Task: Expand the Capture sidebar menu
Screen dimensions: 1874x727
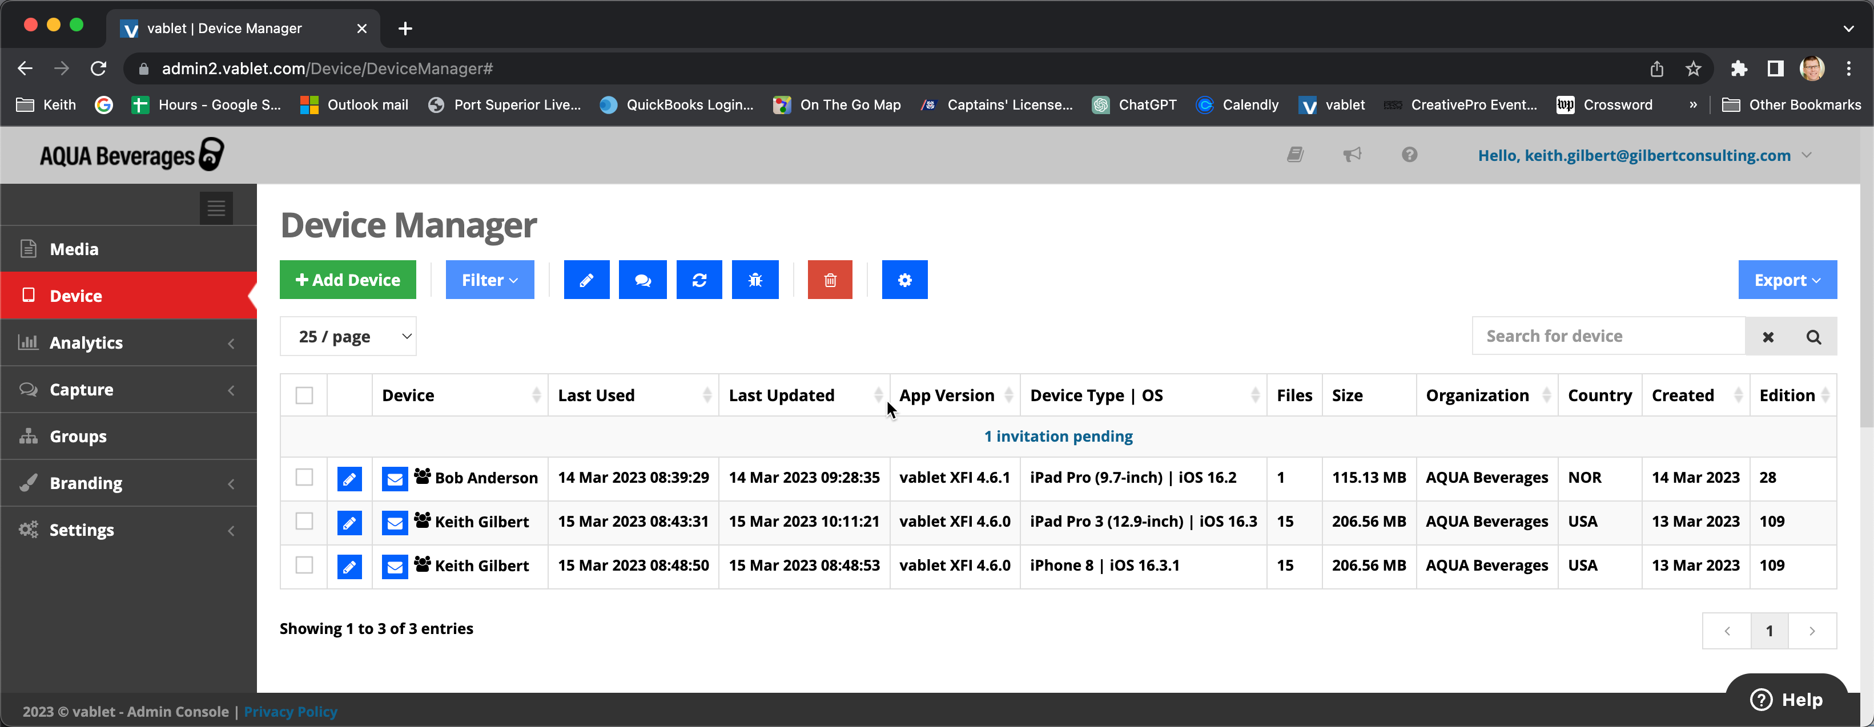Action: tap(128, 390)
